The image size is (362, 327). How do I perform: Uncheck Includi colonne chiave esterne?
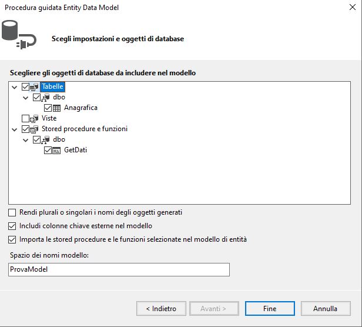pyautogui.click(x=12, y=226)
